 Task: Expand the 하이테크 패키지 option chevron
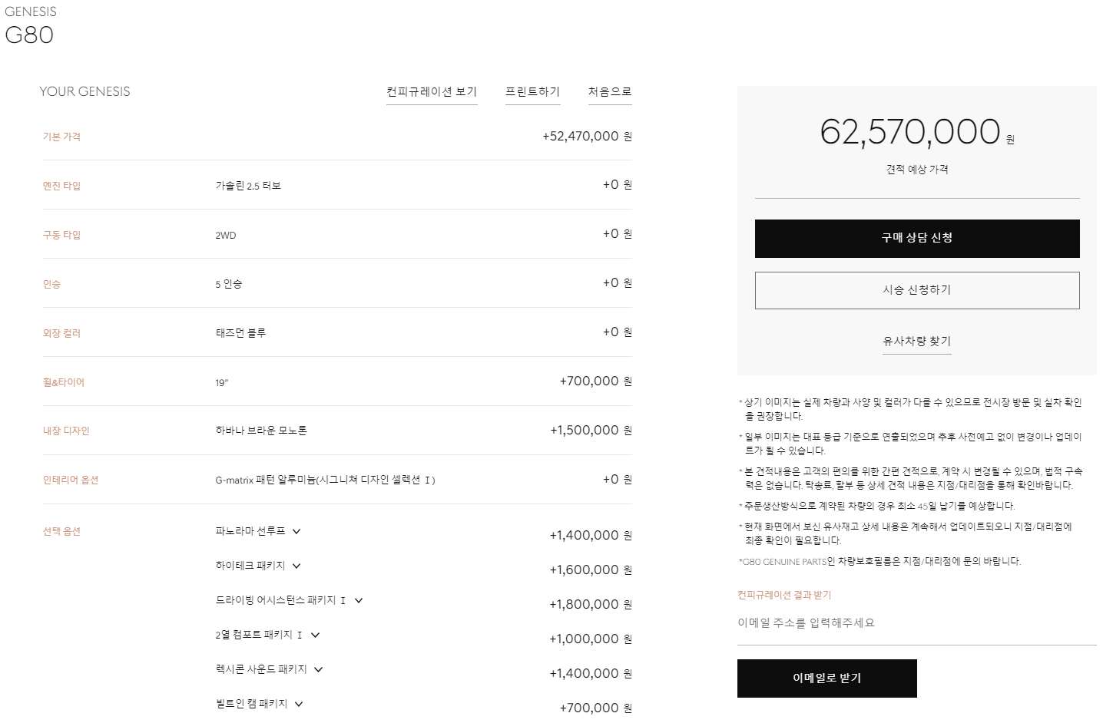click(296, 566)
